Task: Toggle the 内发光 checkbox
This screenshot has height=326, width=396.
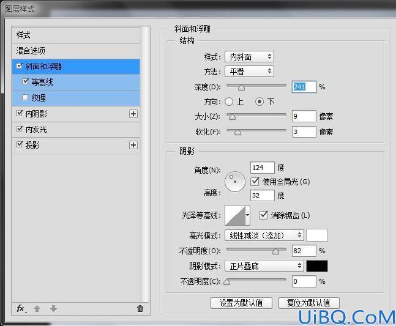Action: pyautogui.click(x=19, y=129)
